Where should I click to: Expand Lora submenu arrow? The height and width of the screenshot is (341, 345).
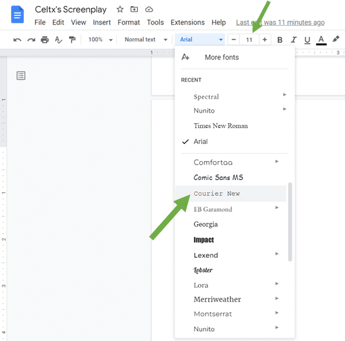point(277,283)
